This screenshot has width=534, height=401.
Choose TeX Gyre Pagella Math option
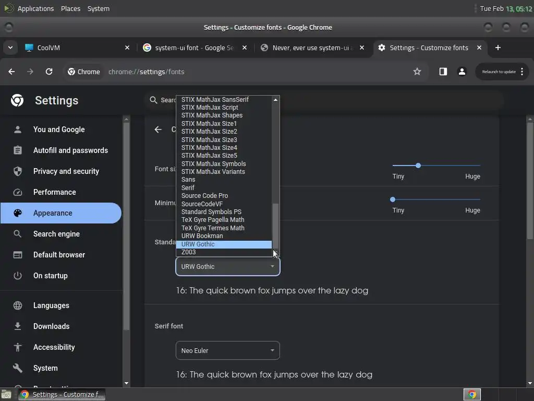(x=224, y=220)
